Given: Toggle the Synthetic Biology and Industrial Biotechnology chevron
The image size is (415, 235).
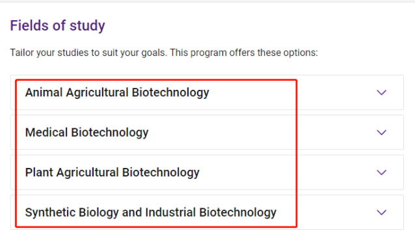Looking at the screenshot, I should pos(381,212).
